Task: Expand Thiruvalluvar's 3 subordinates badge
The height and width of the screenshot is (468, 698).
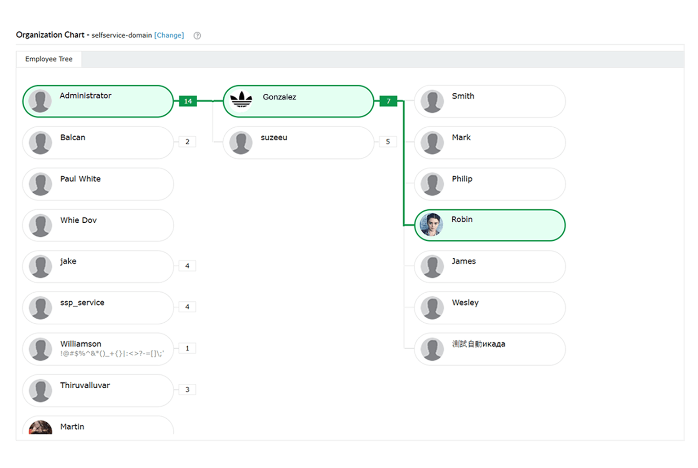Action: 187,390
